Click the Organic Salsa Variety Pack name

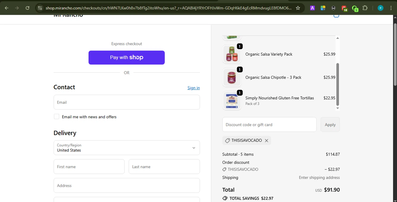point(269,54)
